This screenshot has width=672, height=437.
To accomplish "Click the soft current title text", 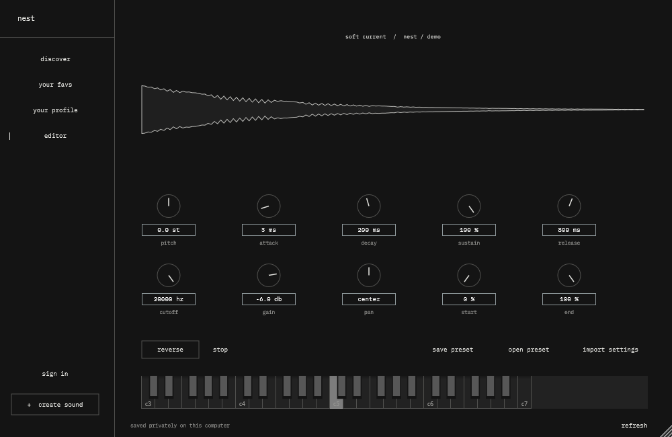I will point(366,37).
